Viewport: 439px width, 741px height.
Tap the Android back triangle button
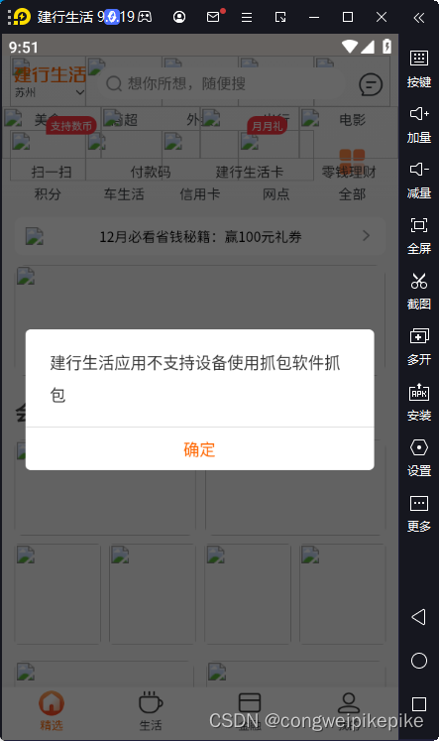(418, 617)
